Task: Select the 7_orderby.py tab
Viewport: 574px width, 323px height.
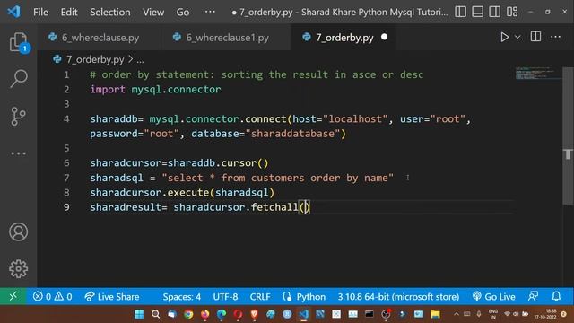Action: [344, 38]
